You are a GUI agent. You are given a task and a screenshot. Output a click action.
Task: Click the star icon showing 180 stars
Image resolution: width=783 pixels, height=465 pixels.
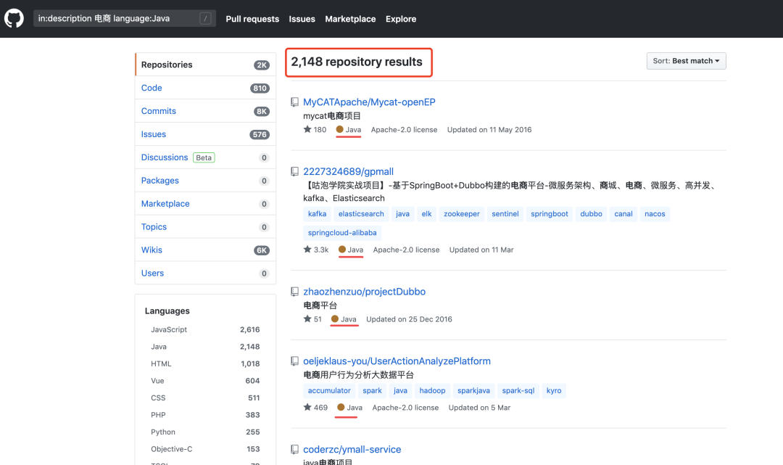tap(307, 129)
